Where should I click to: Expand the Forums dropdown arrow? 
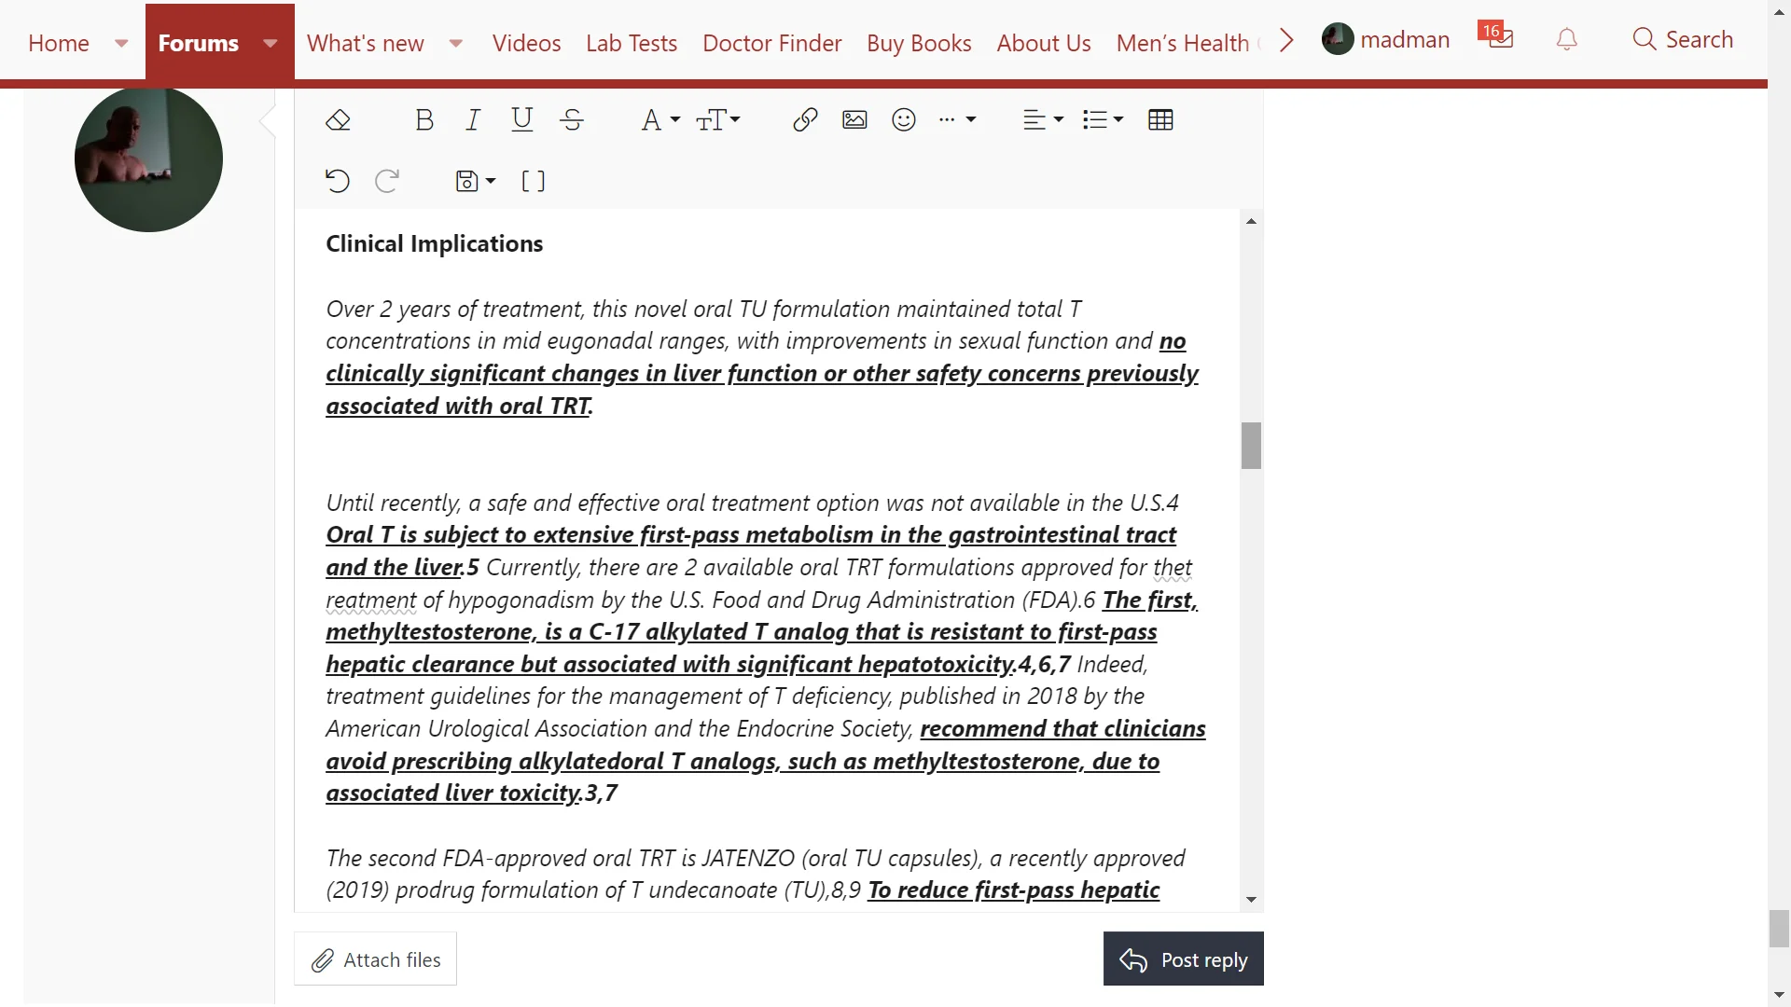(x=271, y=43)
